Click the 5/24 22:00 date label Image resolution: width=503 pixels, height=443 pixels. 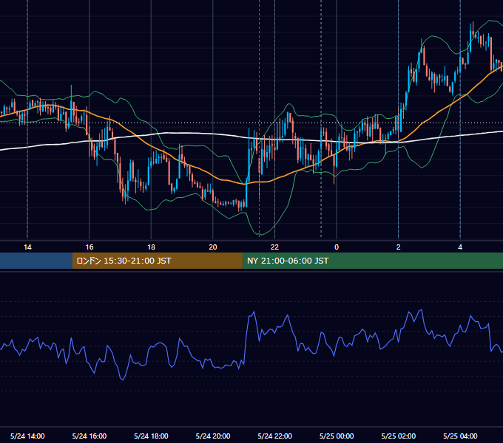point(275,436)
